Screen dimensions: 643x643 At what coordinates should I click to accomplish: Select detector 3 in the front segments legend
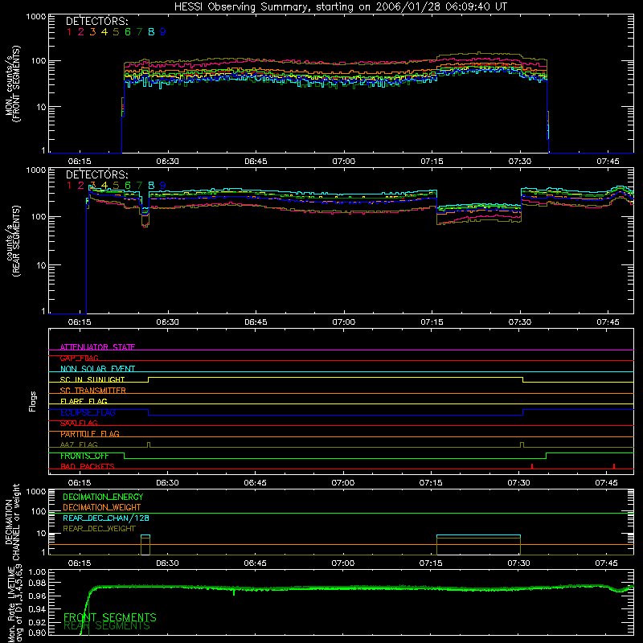tap(92, 32)
